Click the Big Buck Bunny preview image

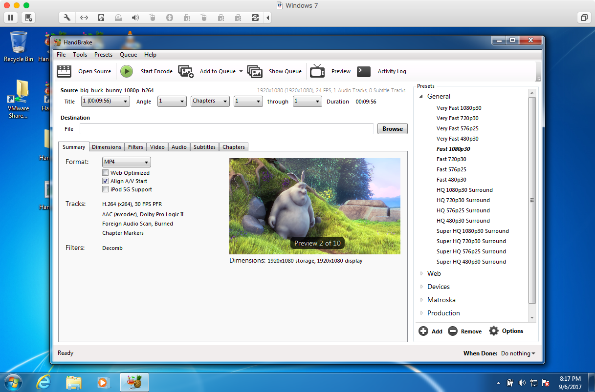315,206
